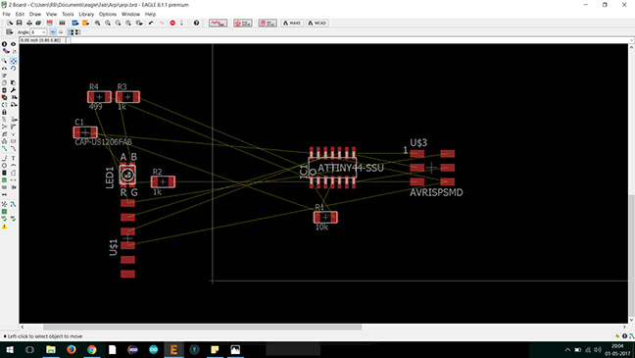This screenshot has width=635, height=358.
Task: Click the red Stop command icon
Action: coord(172,24)
